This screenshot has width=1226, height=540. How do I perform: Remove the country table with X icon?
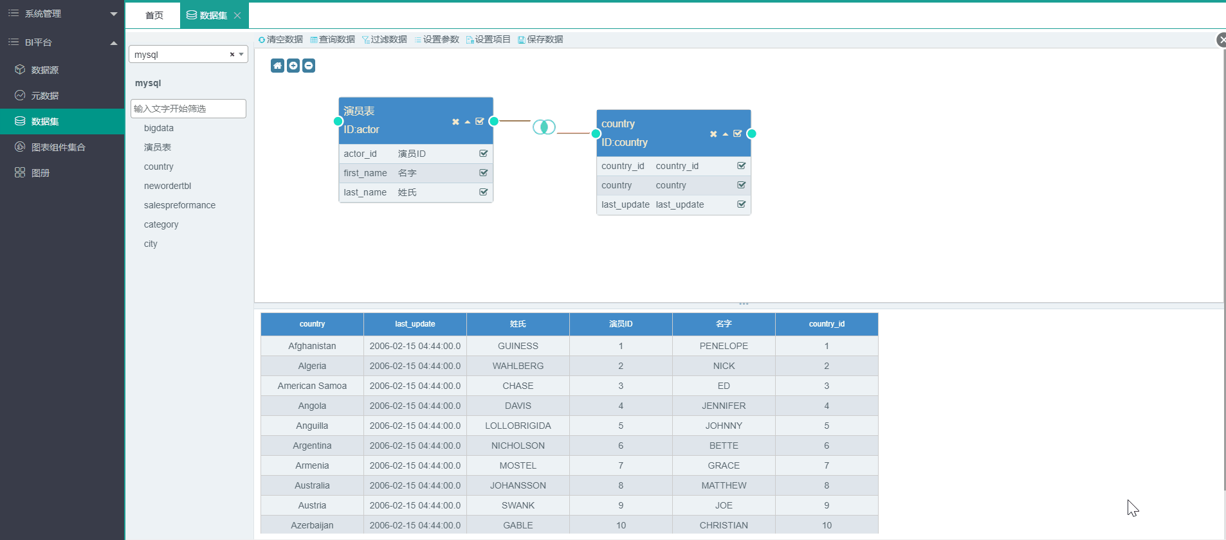point(713,134)
